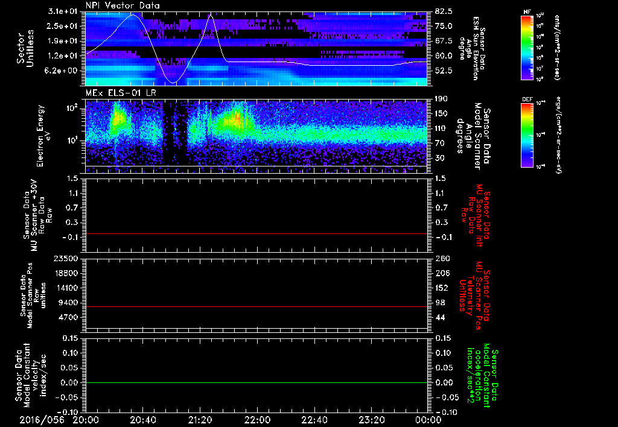Click the "20:40" time tick label
This screenshot has width=618, height=427.
tap(142, 420)
